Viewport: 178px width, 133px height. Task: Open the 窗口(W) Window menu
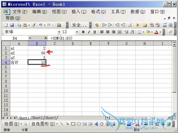coord(158,12)
